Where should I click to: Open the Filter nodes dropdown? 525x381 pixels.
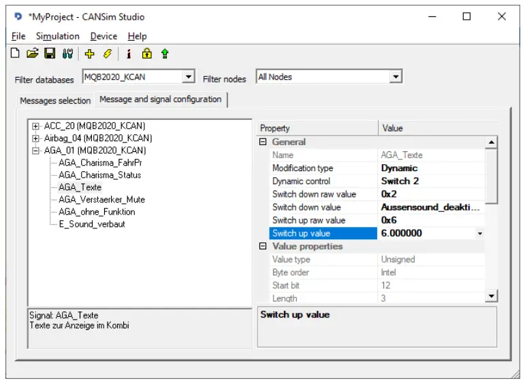click(x=396, y=78)
